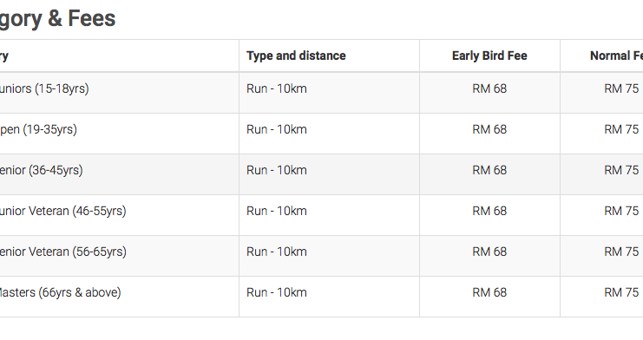
Task: Select RM 68 early bird fee for Open
Action: (489, 129)
